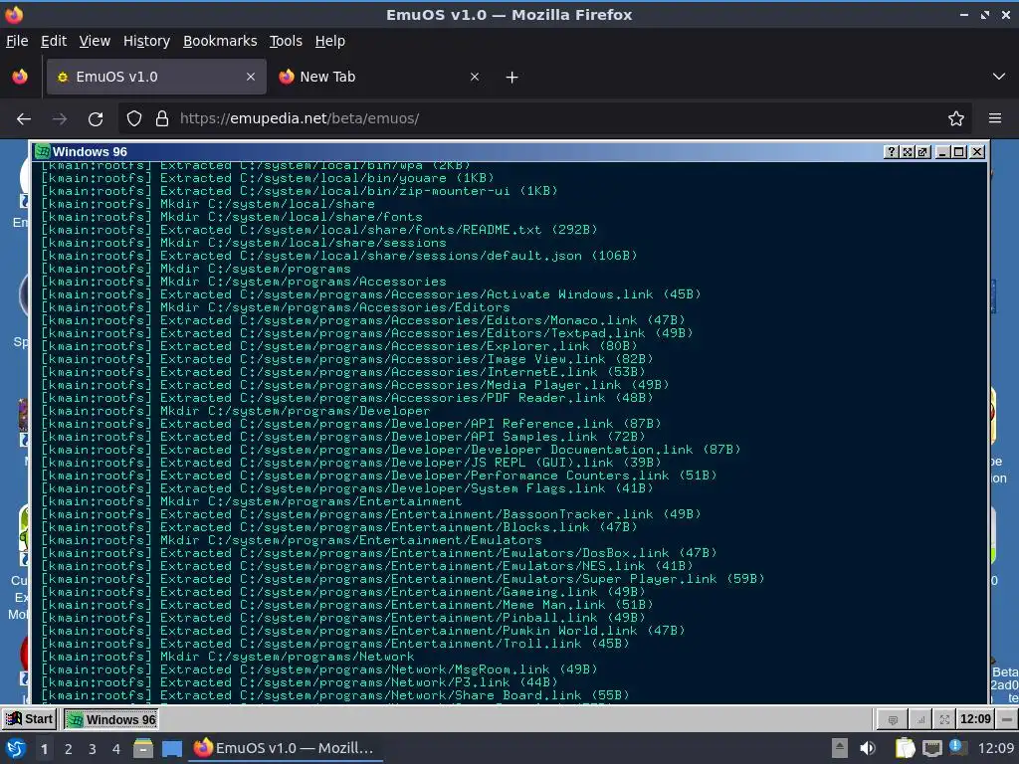Image resolution: width=1019 pixels, height=764 pixels.
Task: Open the file manager from the panel
Action: [x=143, y=748]
